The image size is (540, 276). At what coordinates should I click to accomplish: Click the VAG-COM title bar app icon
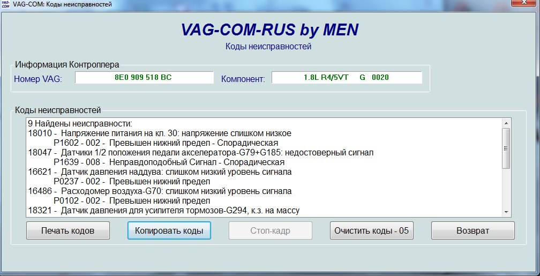click(x=5, y=4)
